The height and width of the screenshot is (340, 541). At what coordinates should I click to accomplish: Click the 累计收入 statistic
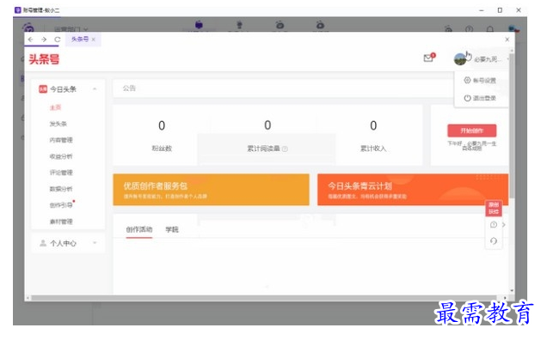pos(373,136)
